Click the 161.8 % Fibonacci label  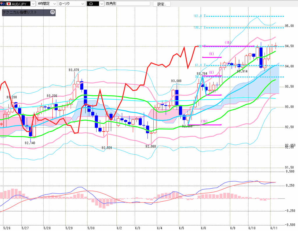pos(200,16)
